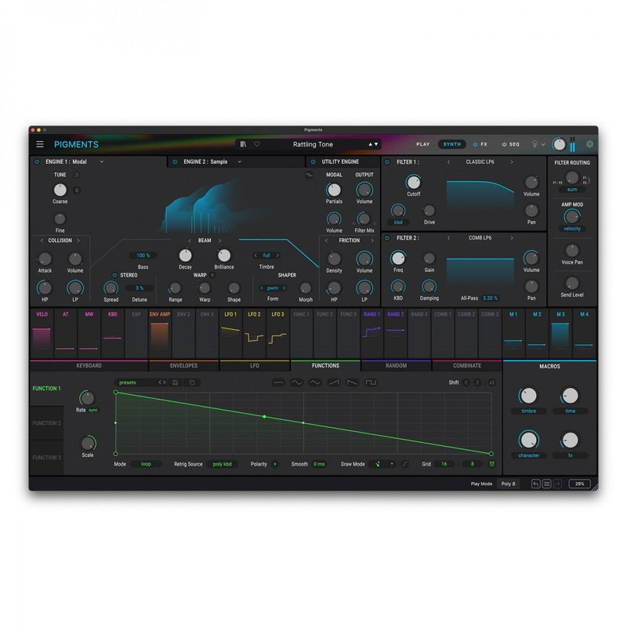The image size is (627, 627).
Task: Click the undo arrow in the bottom bar
Action: [536, 484]
